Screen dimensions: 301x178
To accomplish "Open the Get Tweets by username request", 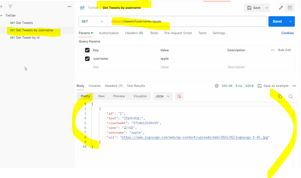I will (x=32, y=30).
